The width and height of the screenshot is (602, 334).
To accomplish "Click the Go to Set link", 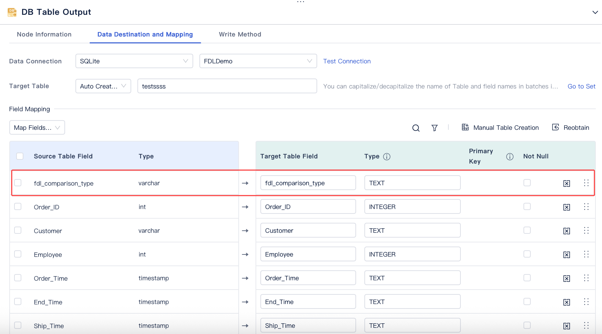I will coord(581,86).
